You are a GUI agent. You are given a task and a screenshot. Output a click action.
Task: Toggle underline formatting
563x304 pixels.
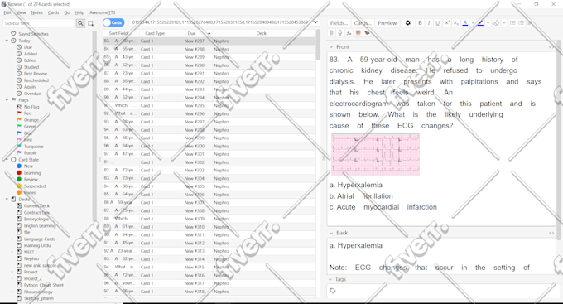[x=437, y=23]
